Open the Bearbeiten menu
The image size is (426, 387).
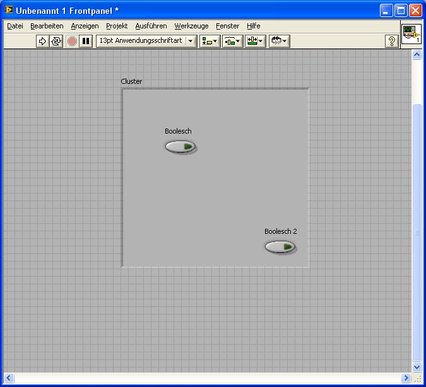47,26
